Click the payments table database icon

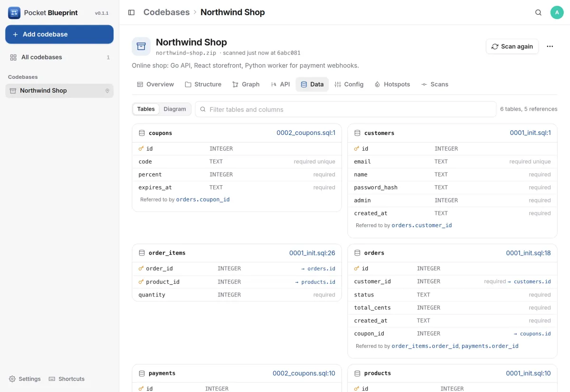[142, 373]
